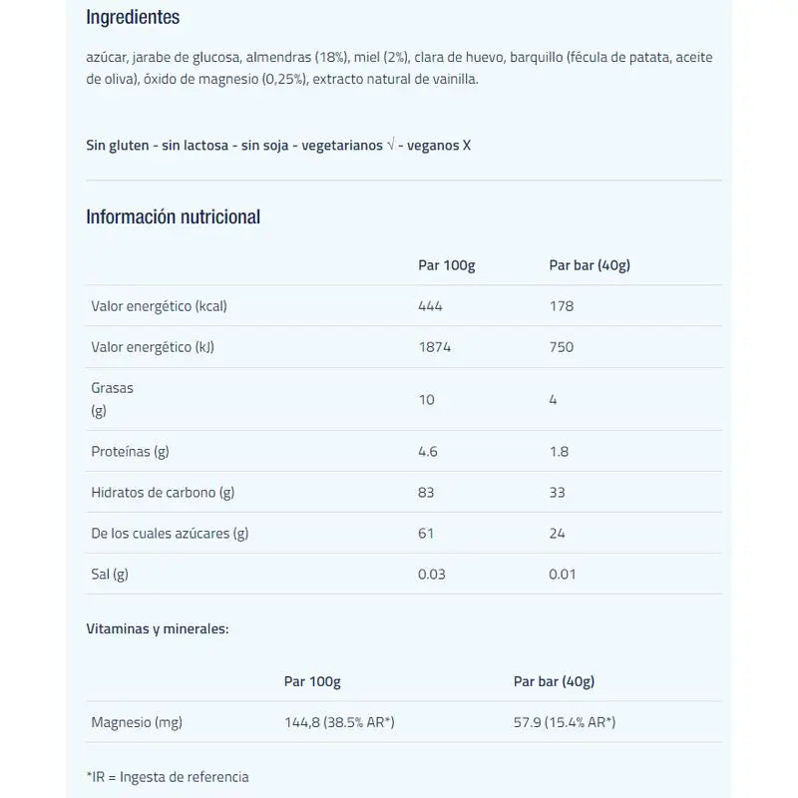Click the '*IR = Ingesta de referencia' footnote
The height and width of the screenshot is (798, 798).
pyautogui.click(x=168, y=776)
